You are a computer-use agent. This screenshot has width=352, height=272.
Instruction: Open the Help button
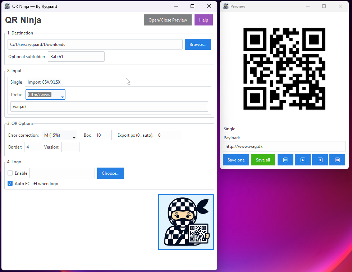(x=204, y=20)
